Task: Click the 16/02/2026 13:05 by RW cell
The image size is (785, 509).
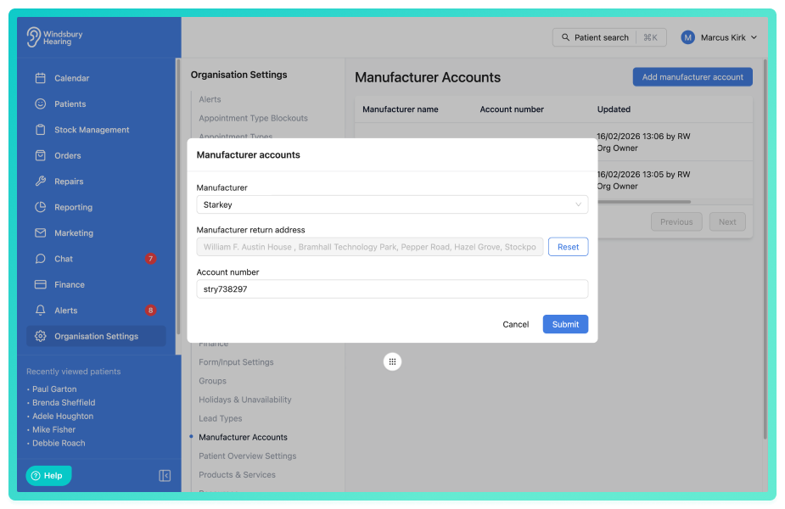Action: click(643, 180)
